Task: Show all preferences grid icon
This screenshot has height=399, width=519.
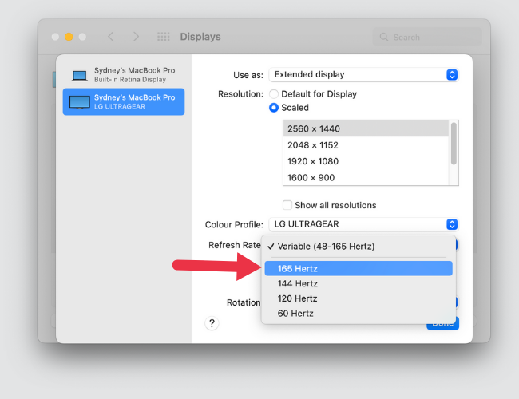Action: click(163, 37)
